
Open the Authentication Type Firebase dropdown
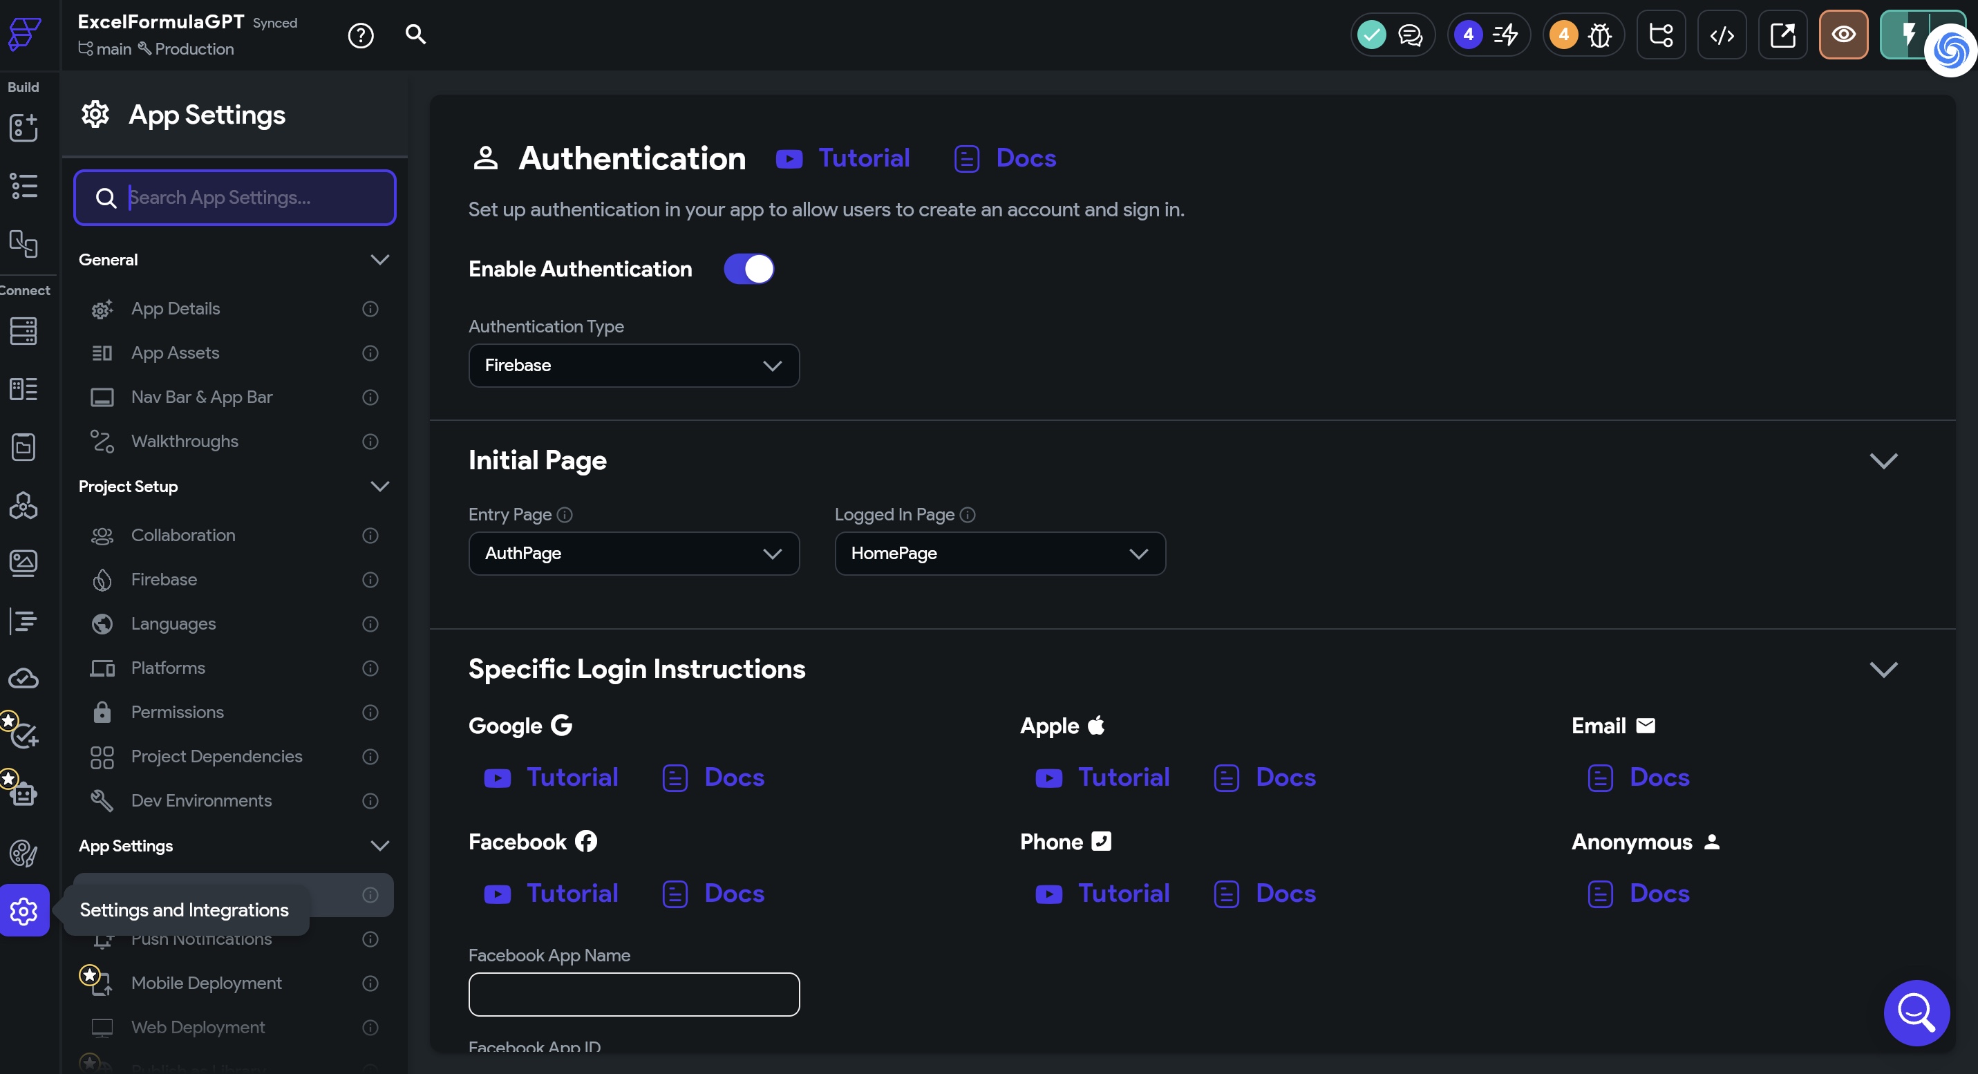click(x=634, y=366)
